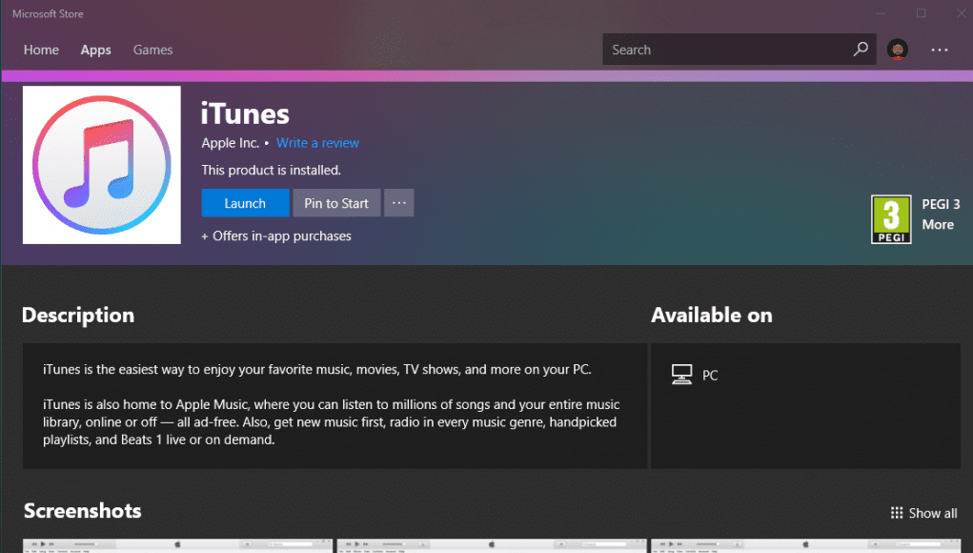
Task: Click the Available on heading
Action: click(x=712, y=316)
